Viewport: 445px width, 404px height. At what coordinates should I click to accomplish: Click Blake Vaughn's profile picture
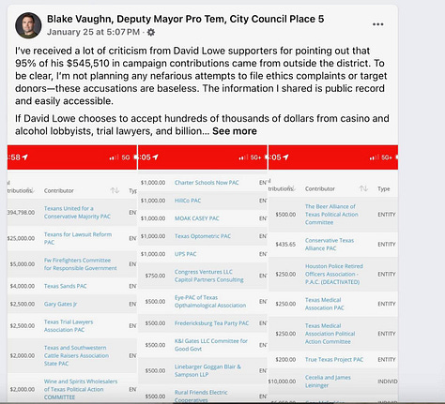28,25
